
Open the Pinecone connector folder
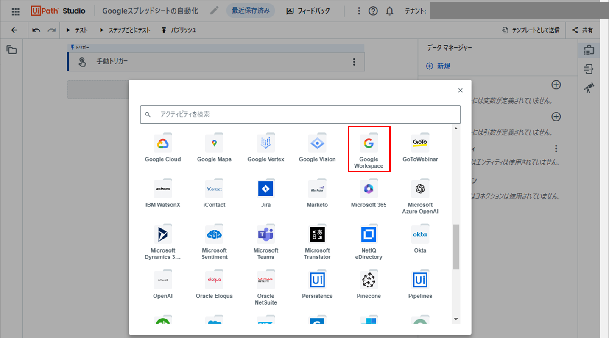coord(369,285)
